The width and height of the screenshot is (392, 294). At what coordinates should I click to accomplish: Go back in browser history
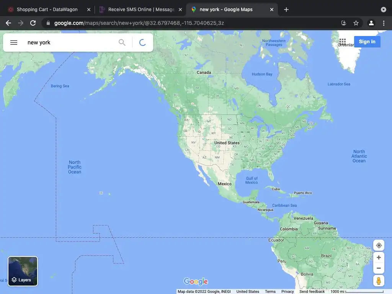click(x=8, y=23)
